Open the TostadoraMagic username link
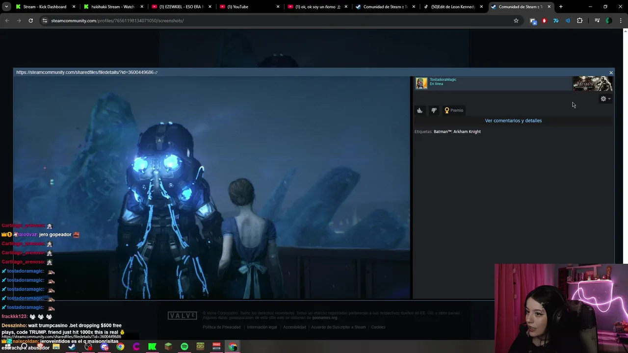This screenshot has height=353, width=628. coord(443,79)
